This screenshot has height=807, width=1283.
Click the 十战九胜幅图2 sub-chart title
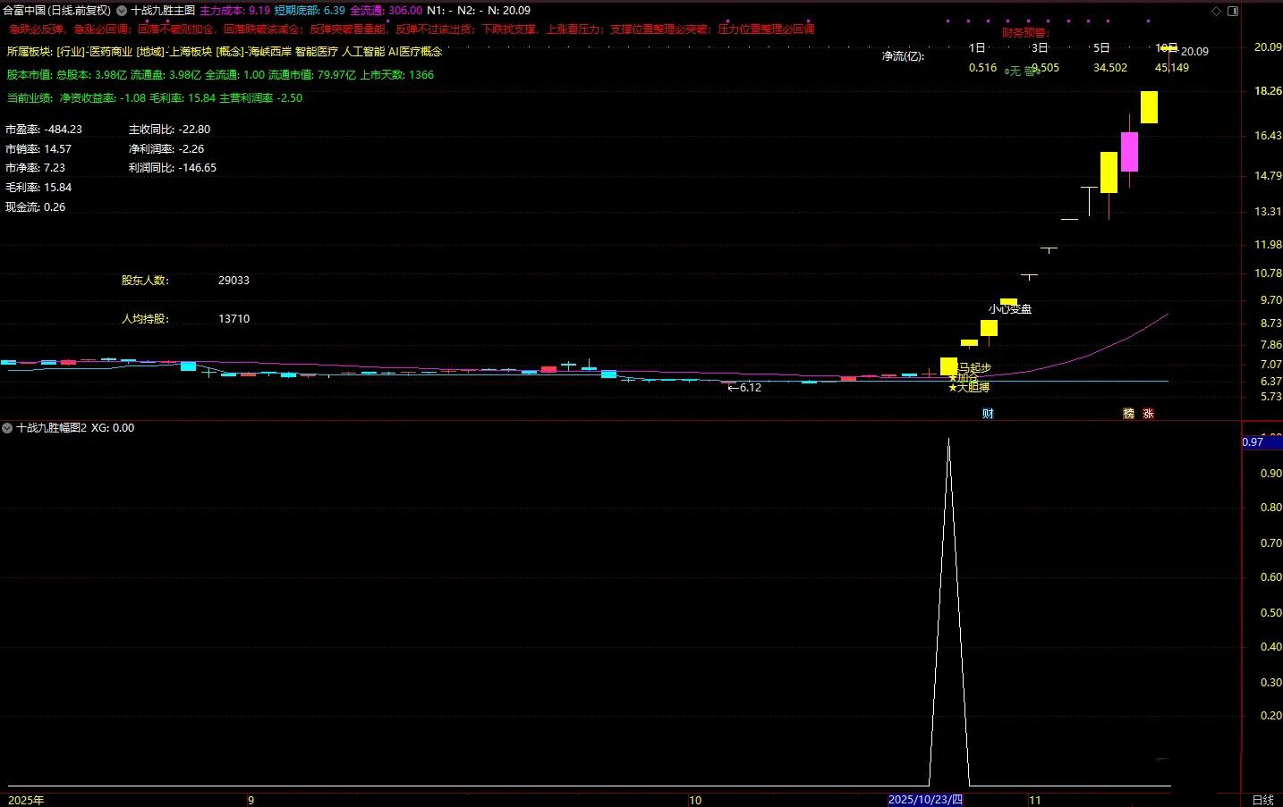(52, 428)
